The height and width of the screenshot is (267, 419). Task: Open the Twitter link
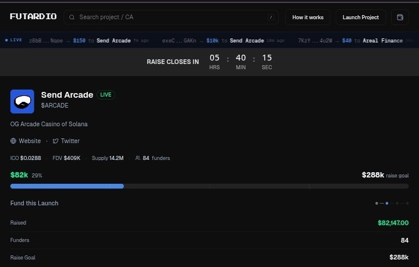70,141
